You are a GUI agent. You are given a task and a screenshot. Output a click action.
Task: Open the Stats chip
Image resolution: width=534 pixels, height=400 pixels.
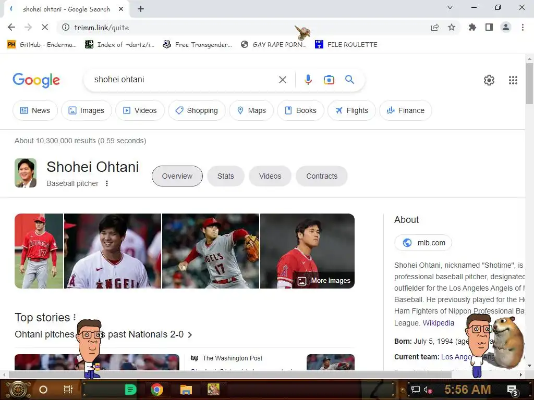click(226, 176)
